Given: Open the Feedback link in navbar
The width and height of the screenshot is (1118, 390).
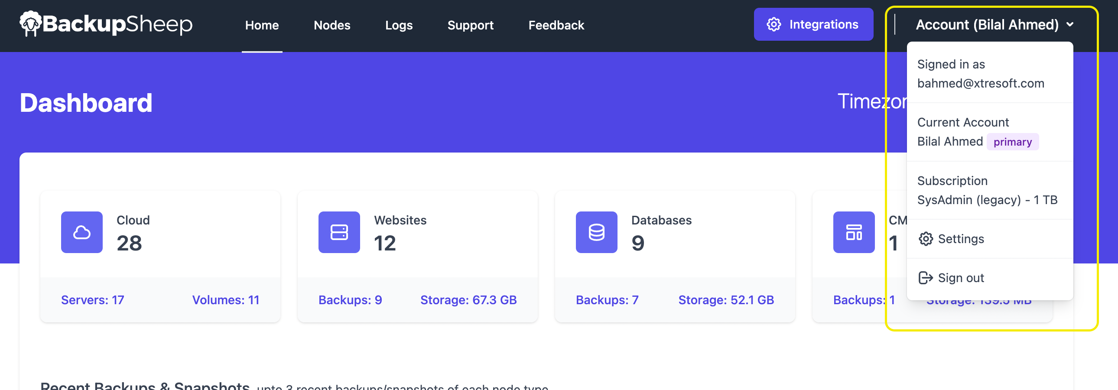Looking at the screenshot, I should pyautogui.click(x=556, y=25).
